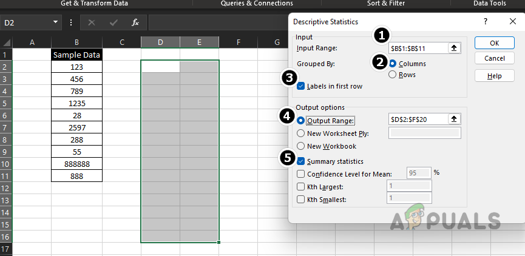The width and height of the screenshot is (525, 256).
Task: Select the Rows grouped-by radio button
Action: click(x=393, y=75)
